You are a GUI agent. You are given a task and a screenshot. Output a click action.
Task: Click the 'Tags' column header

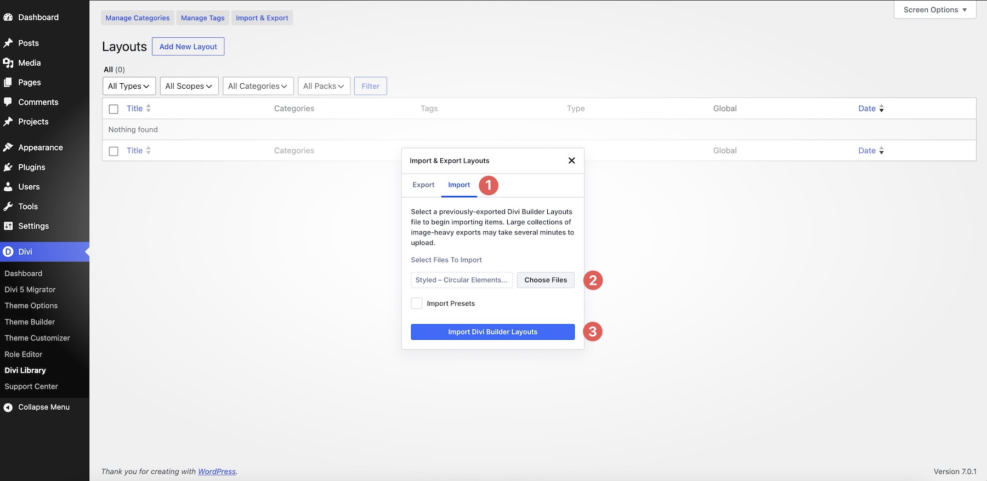429,108
